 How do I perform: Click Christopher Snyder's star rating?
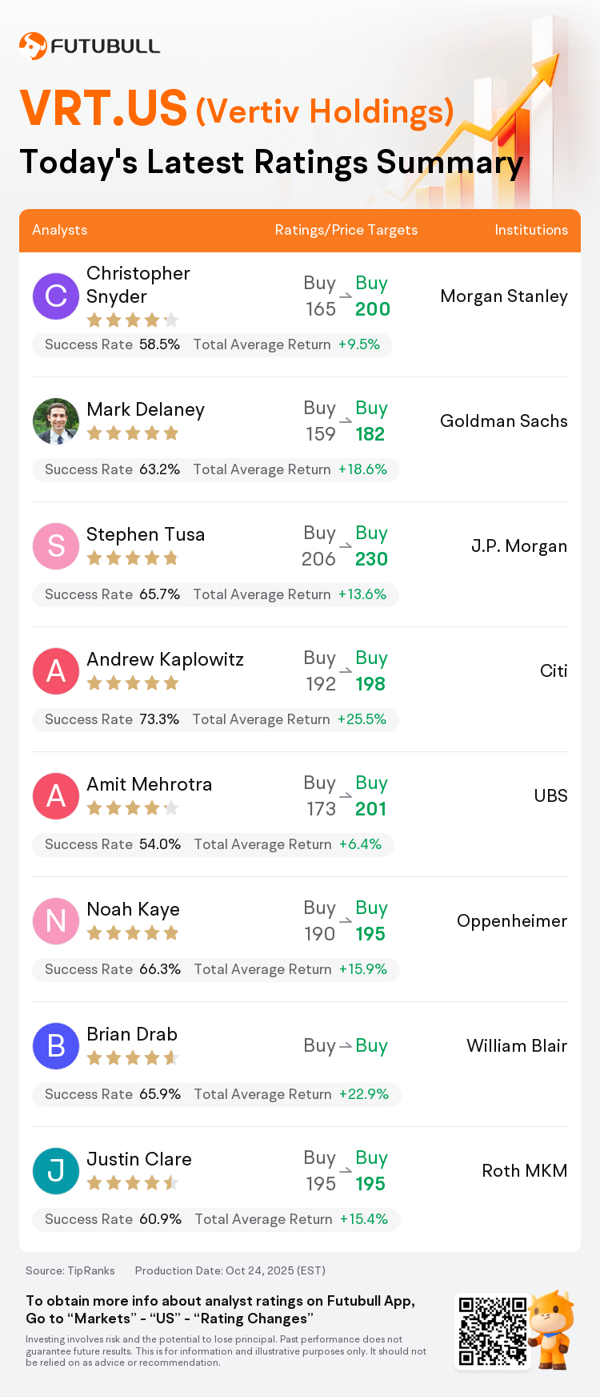pyautogui.click(x=132, y=320)
